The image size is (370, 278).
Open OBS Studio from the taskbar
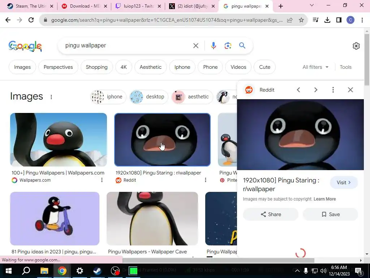pos(115,271)
